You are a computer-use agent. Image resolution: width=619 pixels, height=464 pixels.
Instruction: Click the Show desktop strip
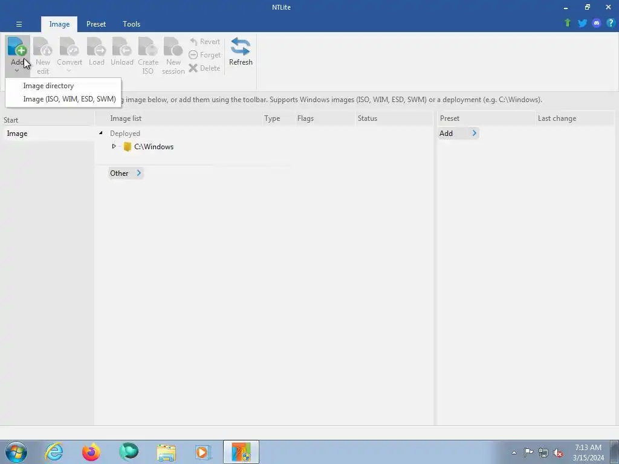[x=614, y=452]
